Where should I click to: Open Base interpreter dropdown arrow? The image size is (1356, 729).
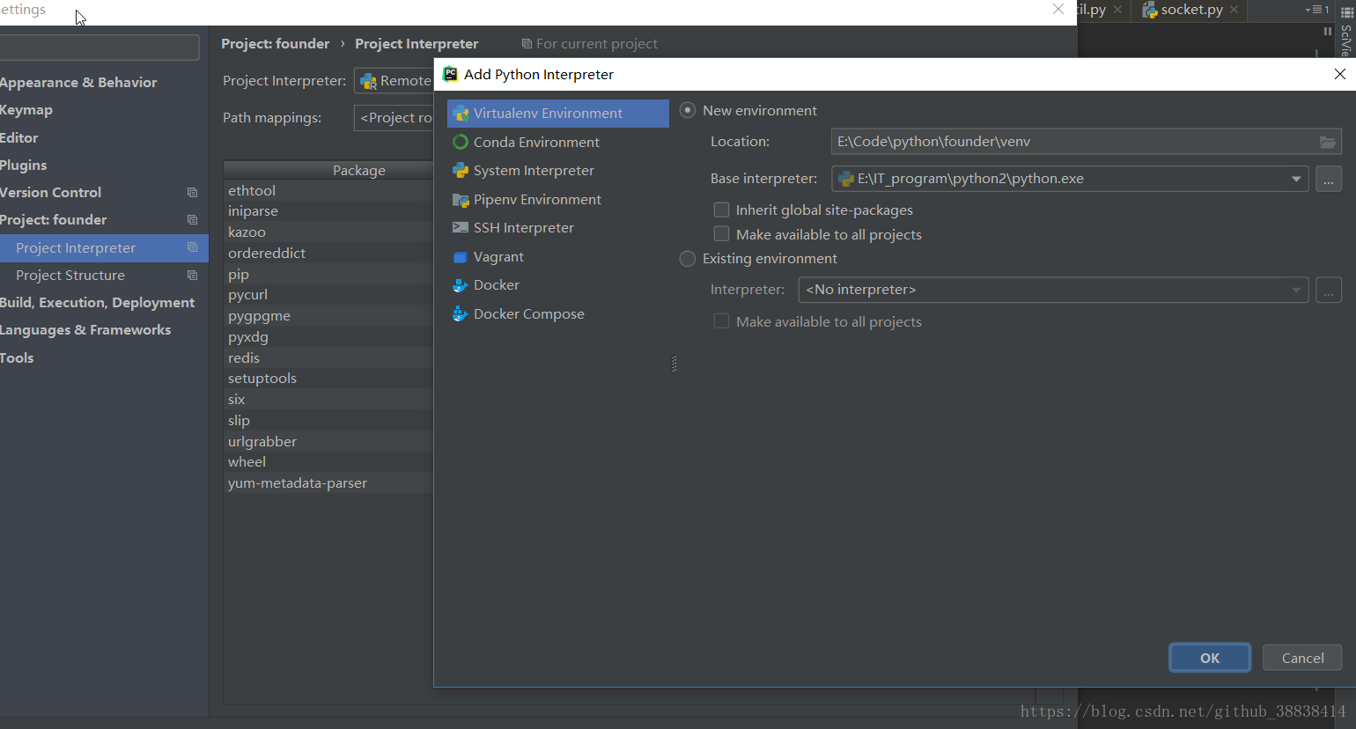coord(1296,179)
